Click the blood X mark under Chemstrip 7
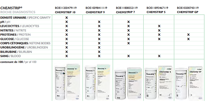 pos(128,56)
